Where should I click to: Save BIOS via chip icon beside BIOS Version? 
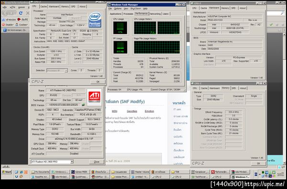(x=83, y=105)
